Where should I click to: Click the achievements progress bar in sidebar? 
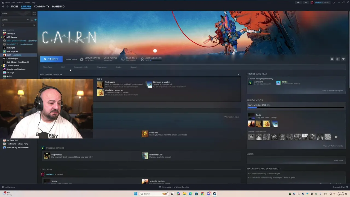pyautogui.click(x=296, y=108)
